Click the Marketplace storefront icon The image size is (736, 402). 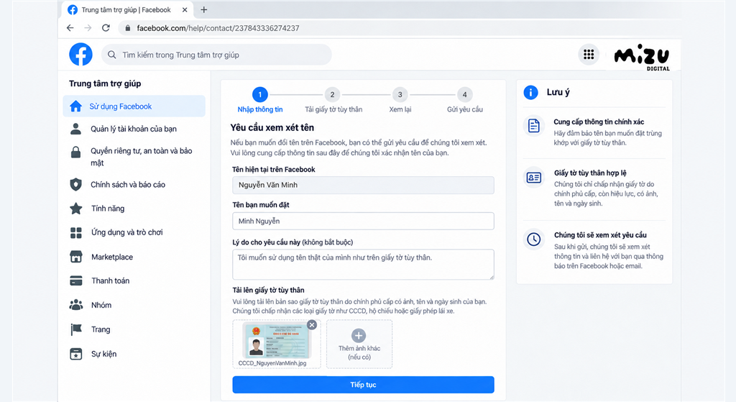click(75, 257)
